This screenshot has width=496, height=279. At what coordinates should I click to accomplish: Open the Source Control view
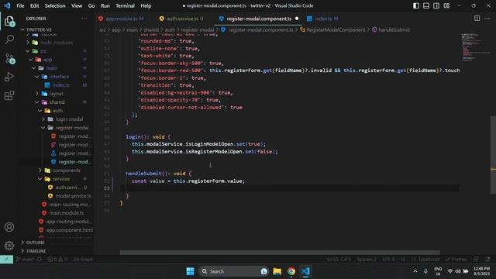pyautogui.click(x=9, y=59)
